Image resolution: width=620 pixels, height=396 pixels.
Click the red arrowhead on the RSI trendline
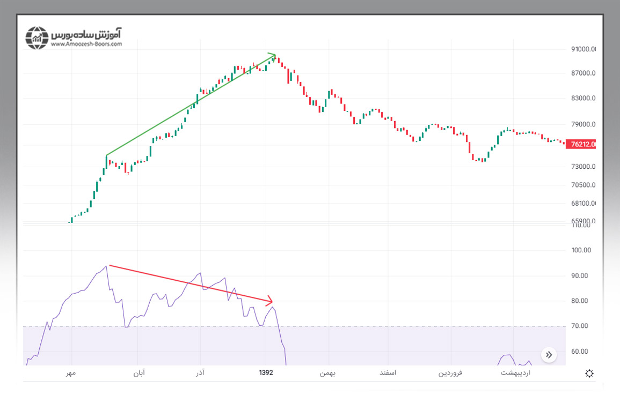pos(270,302)
